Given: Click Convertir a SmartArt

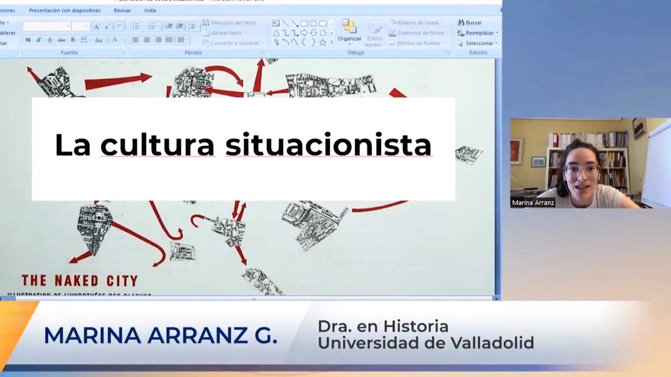Looking at the screenshot, I should (x=233, y=43).
